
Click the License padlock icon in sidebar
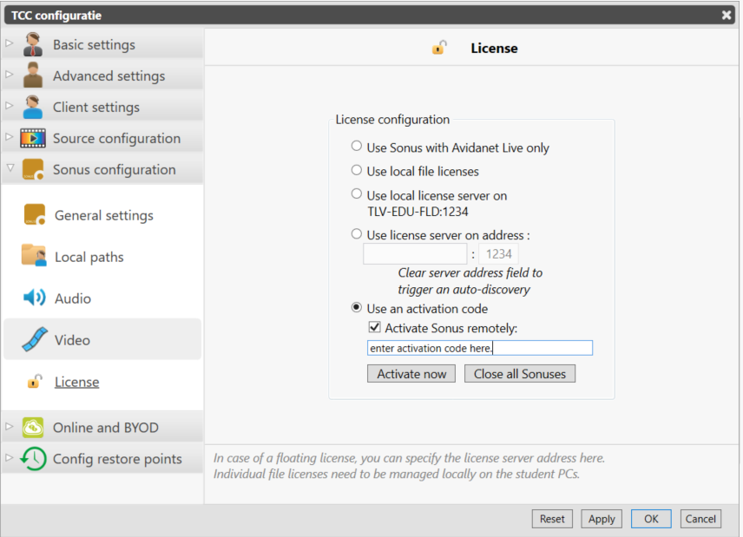[x=35, y=381]
